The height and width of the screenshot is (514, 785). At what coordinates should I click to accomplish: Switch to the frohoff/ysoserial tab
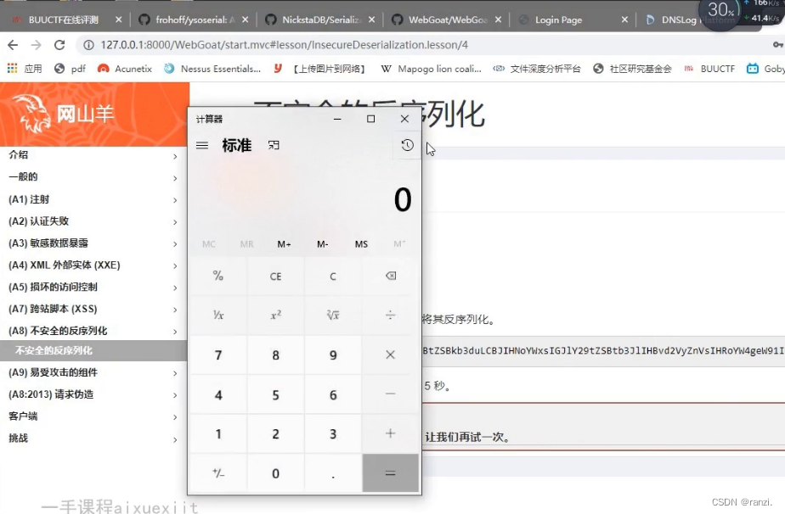[195, 20]
